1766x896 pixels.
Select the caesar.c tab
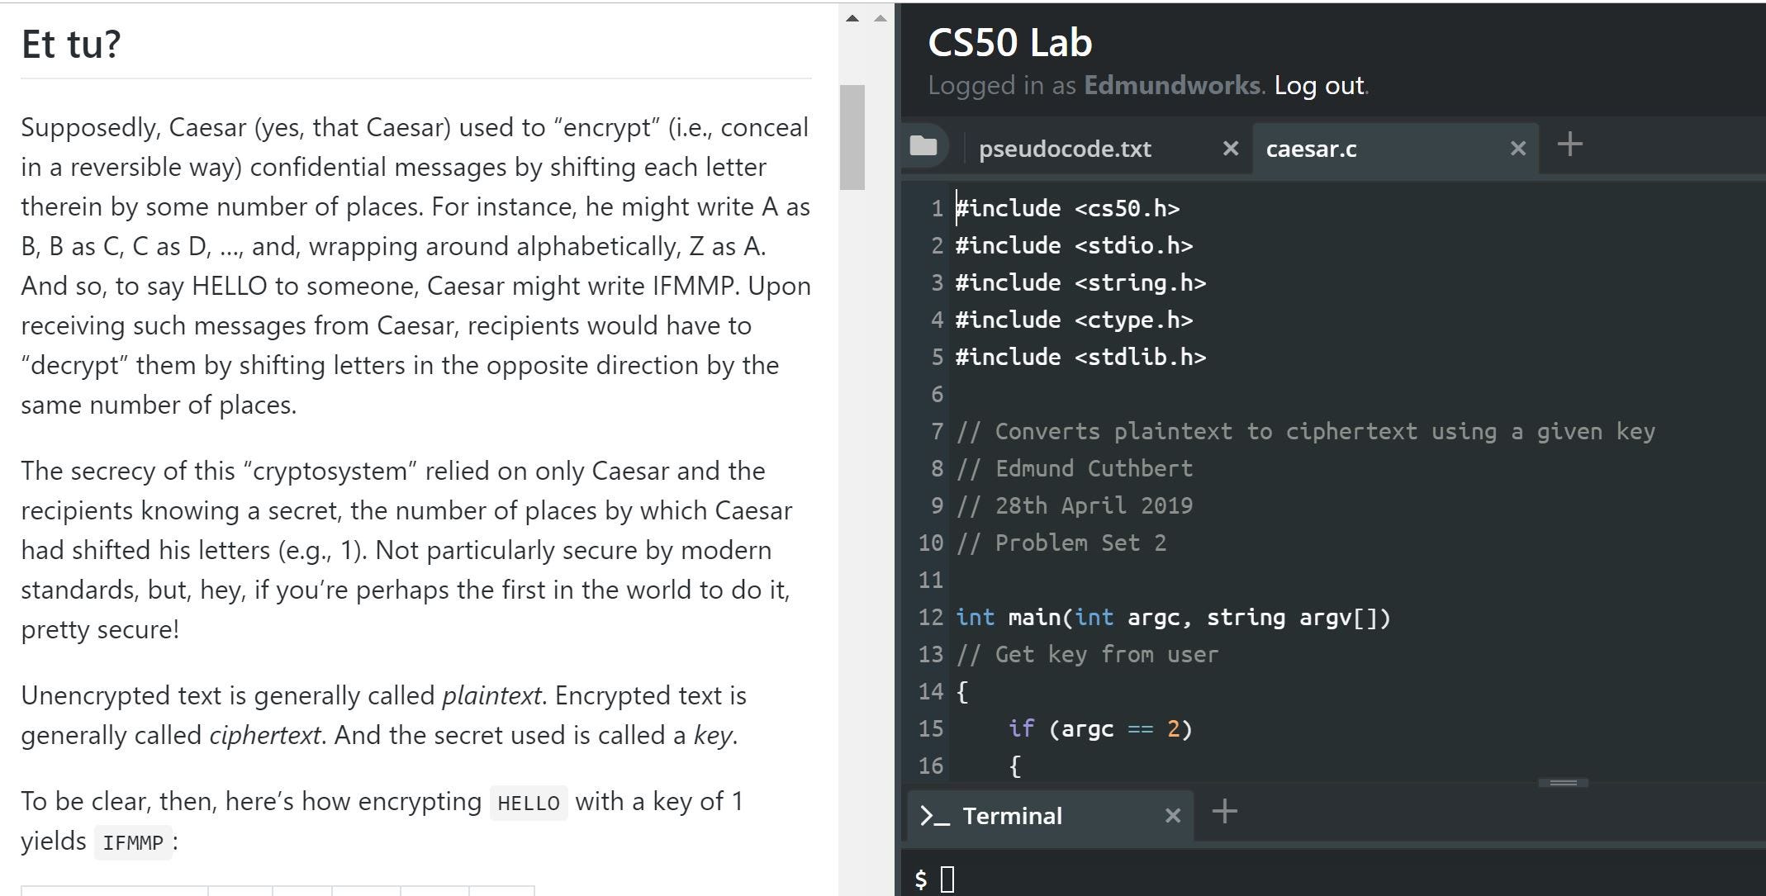pos(1311,149)
